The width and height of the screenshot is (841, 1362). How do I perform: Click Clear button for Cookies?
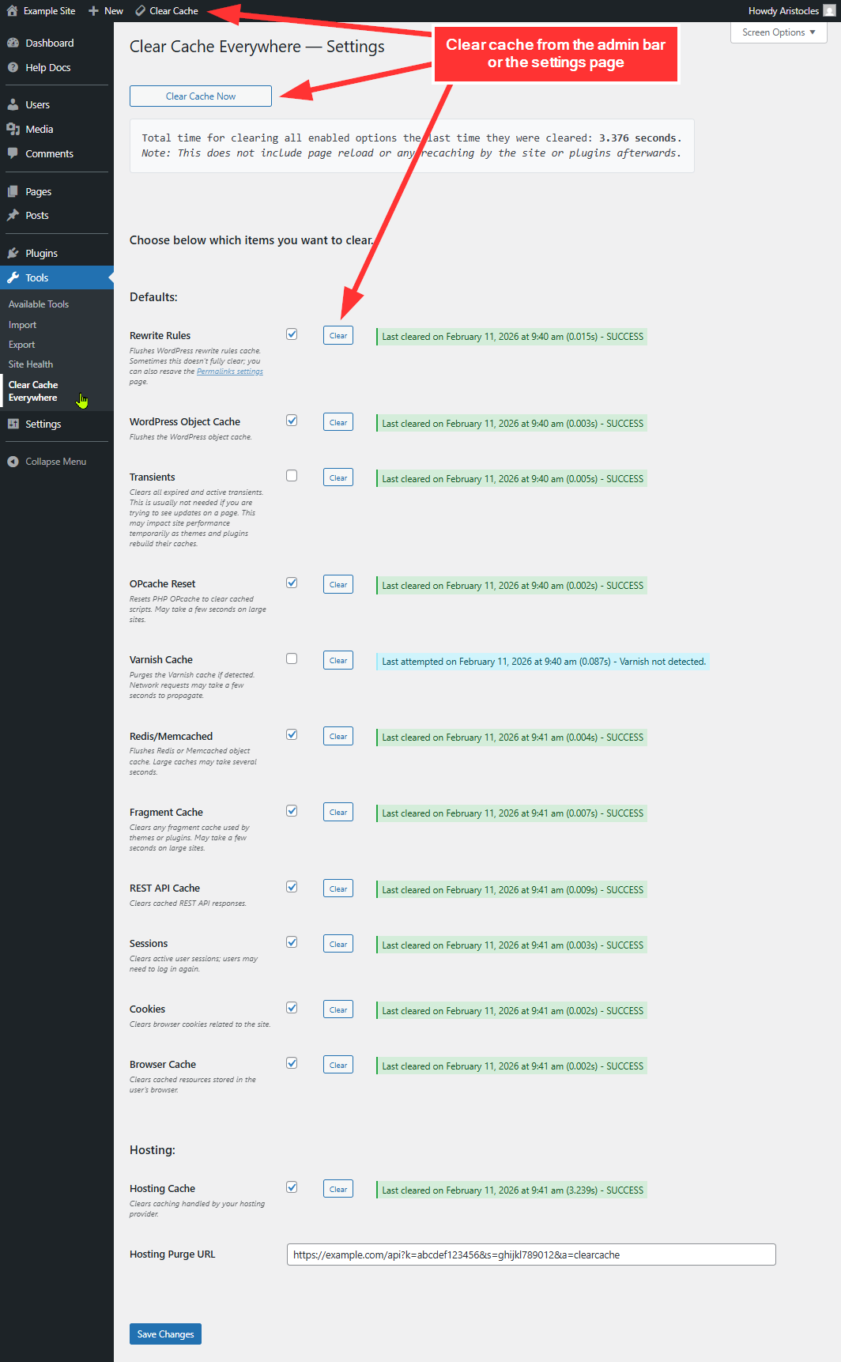(x=338, y=1009)
